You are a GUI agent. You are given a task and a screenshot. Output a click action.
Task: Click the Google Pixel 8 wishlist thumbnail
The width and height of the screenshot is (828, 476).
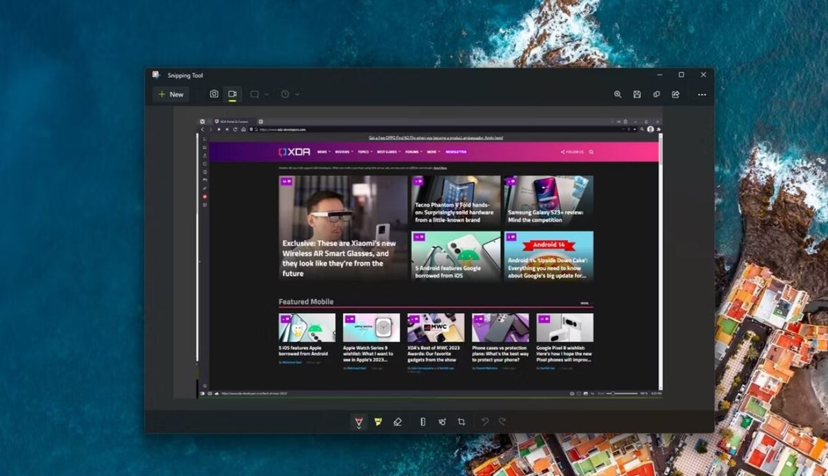click(x=564, y=328)
